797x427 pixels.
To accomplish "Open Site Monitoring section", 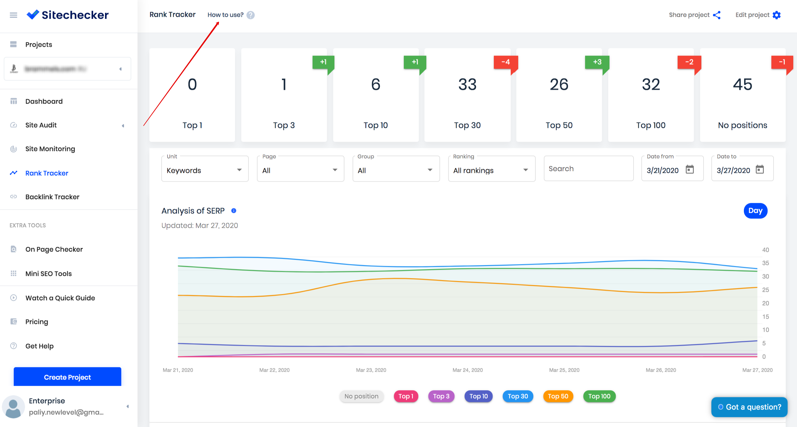I will point(50,149).
